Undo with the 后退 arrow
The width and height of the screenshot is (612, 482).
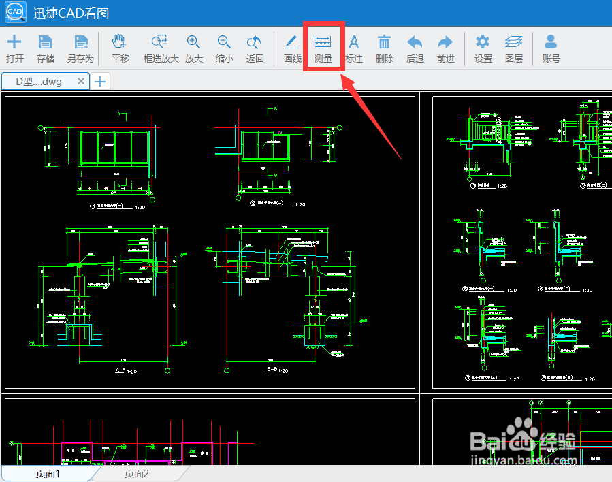[415, 49]
